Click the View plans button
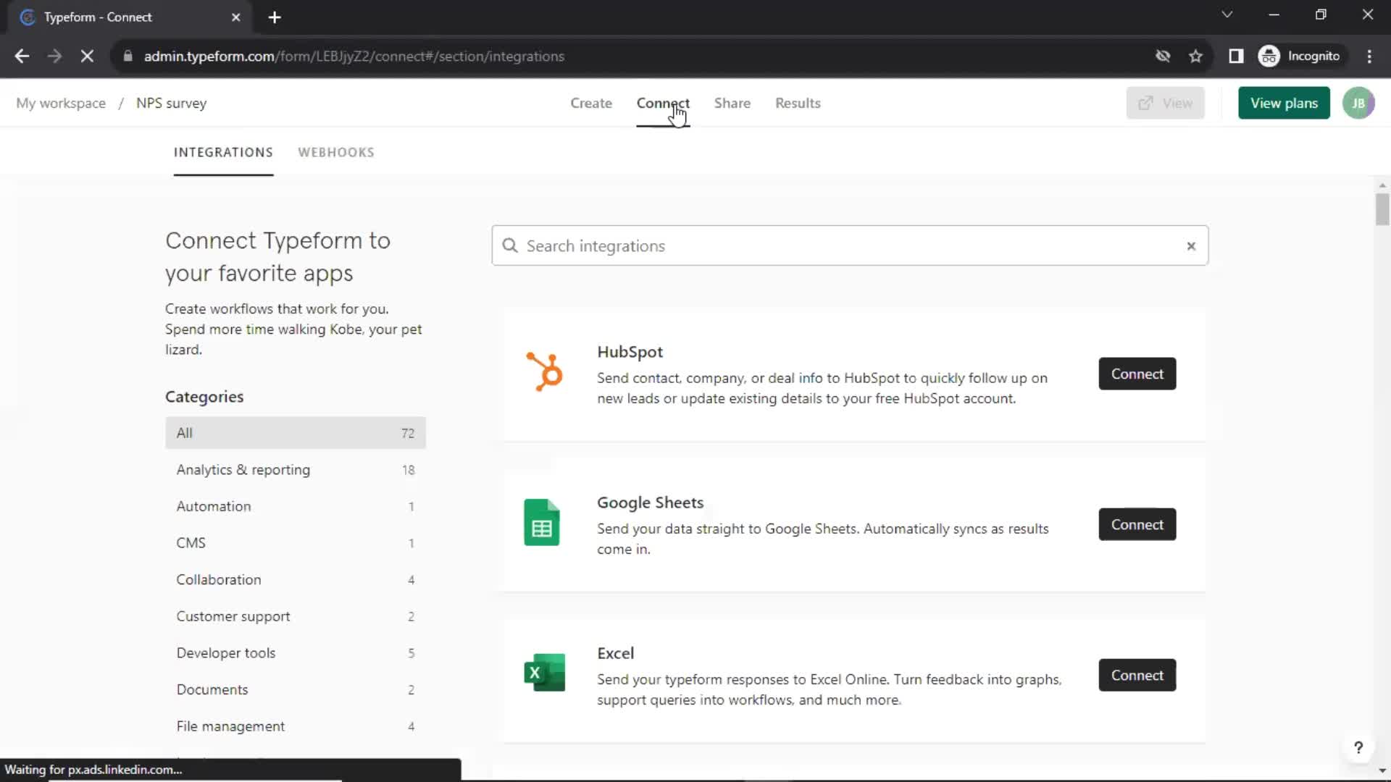This screenshot has height=782, width=1391. tap(1284, 103)
